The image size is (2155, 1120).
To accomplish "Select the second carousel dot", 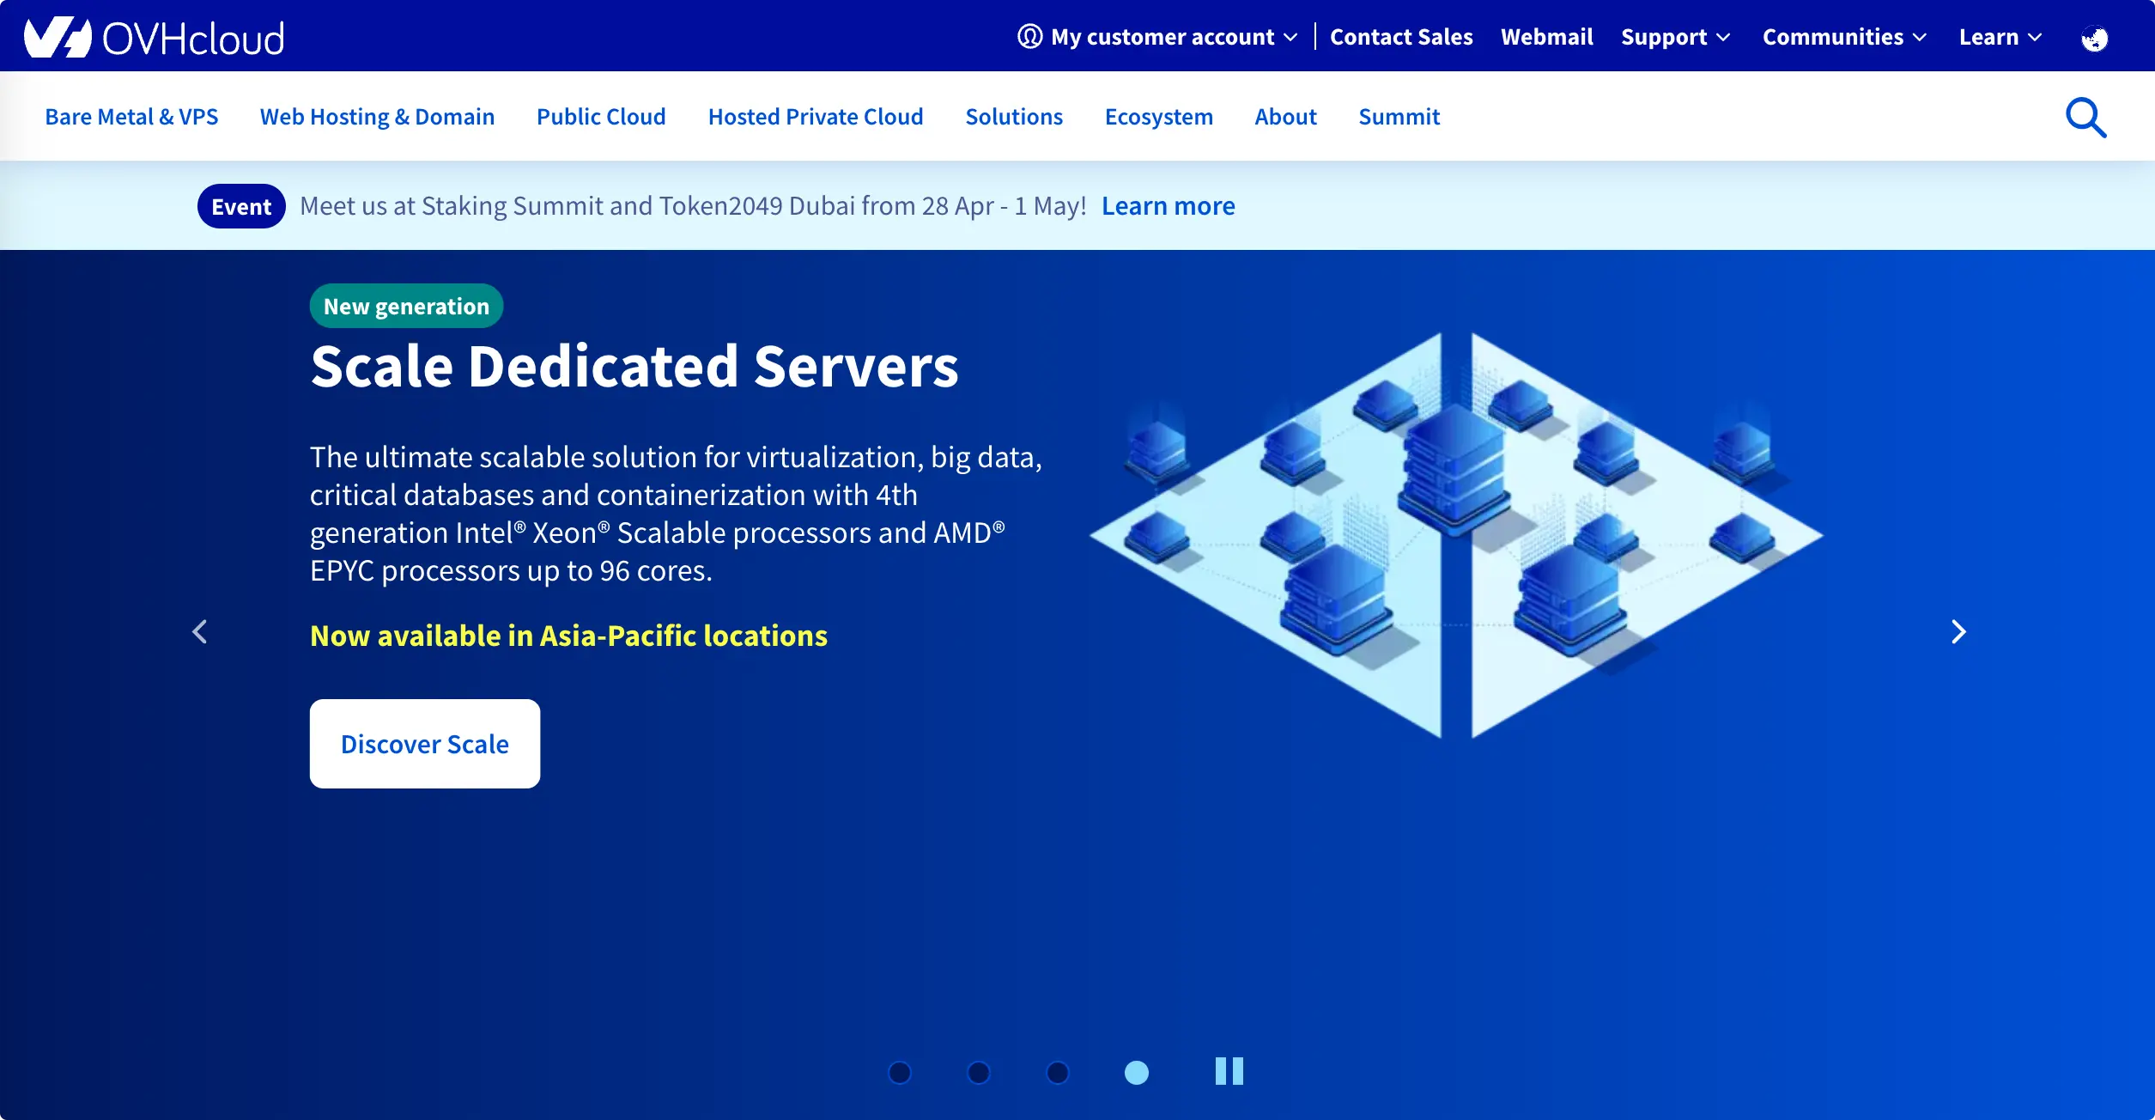I will [979, 1073].
